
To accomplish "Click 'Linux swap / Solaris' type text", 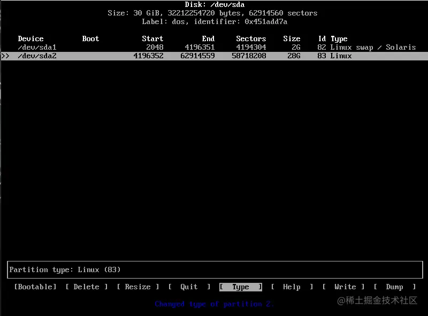I will pos(373,47).
